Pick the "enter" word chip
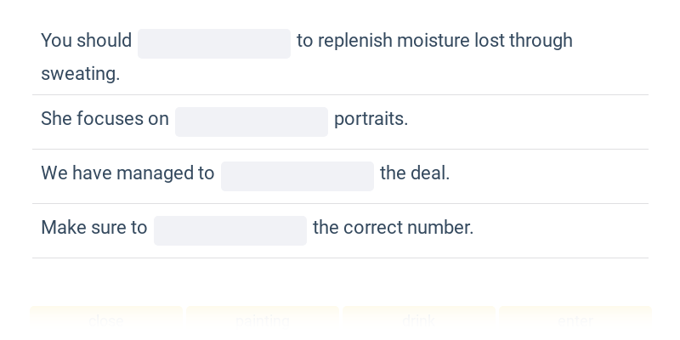Image resolution: width=680 pixels, height=340 pixels. click(575, 321)
